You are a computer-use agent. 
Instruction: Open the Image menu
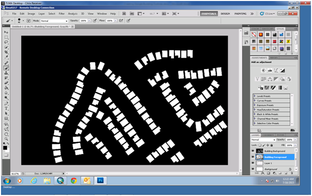tap(31, 13)
